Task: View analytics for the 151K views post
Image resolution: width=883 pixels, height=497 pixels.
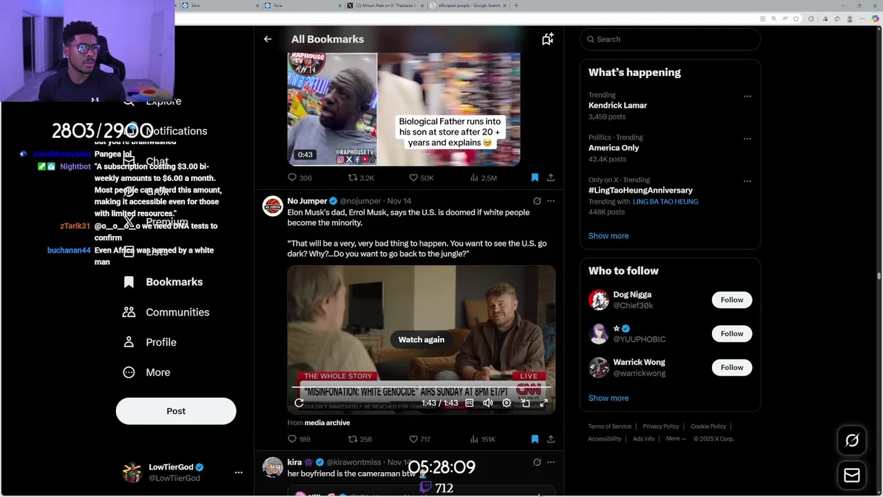Action: (482, 439)
